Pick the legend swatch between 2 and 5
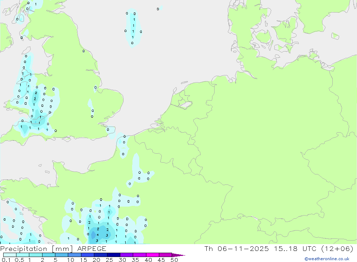Viewport: 357px width, 262px height. coord(49,255)
